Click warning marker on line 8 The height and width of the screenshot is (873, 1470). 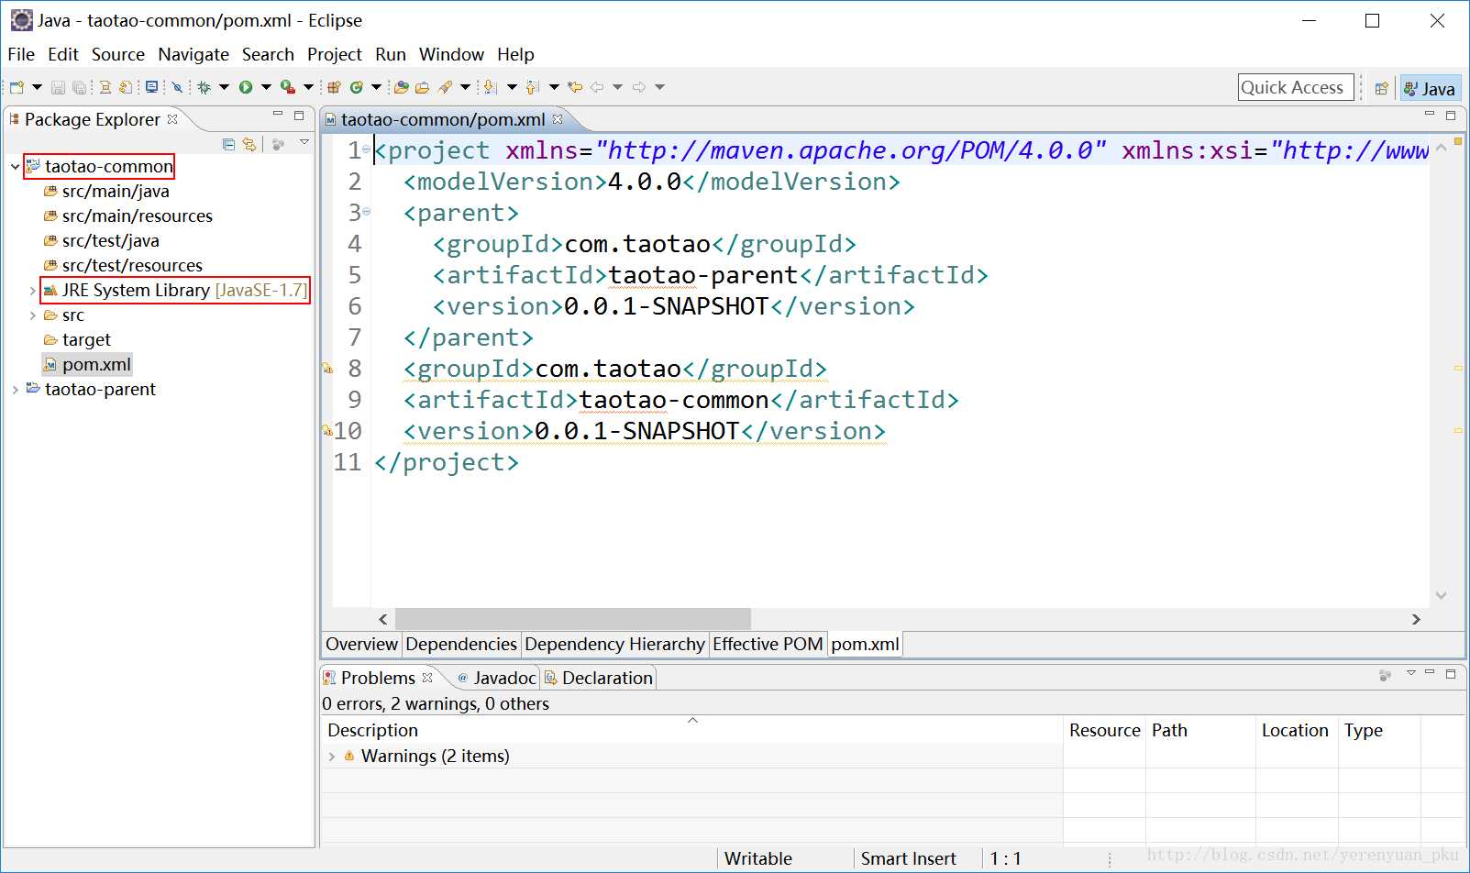[327, 369]
